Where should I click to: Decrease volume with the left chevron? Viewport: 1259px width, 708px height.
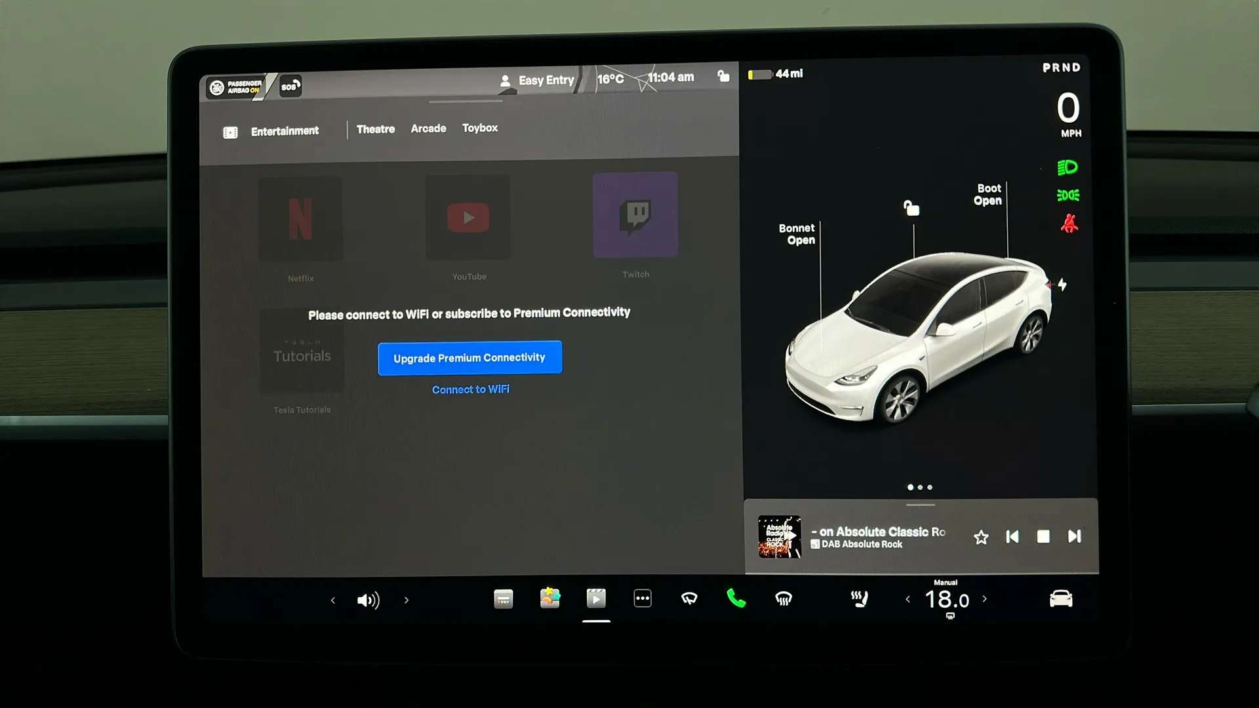click(333, 600)
